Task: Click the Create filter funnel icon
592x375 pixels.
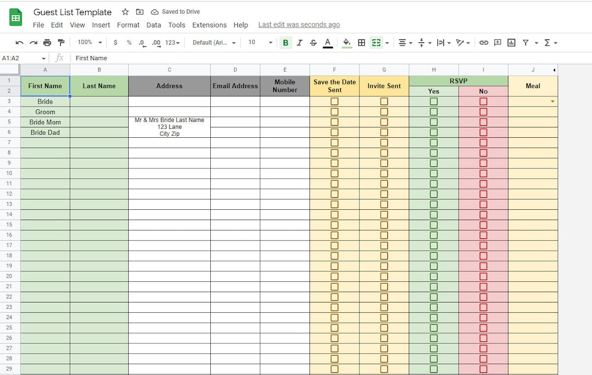Action: (526, 42)
